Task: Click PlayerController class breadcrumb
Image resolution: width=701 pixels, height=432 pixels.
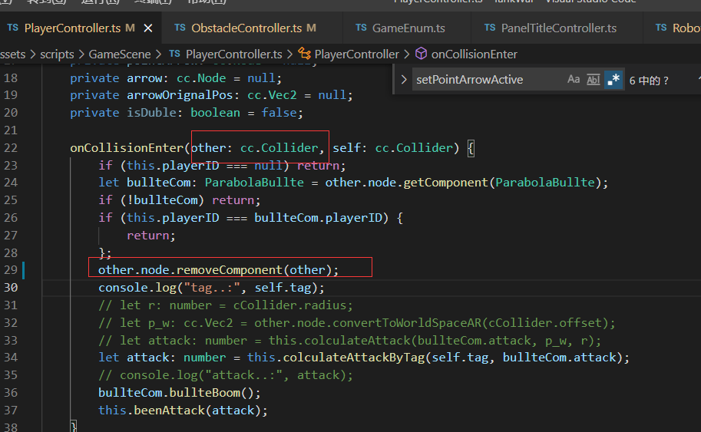Action: (356, 54)
